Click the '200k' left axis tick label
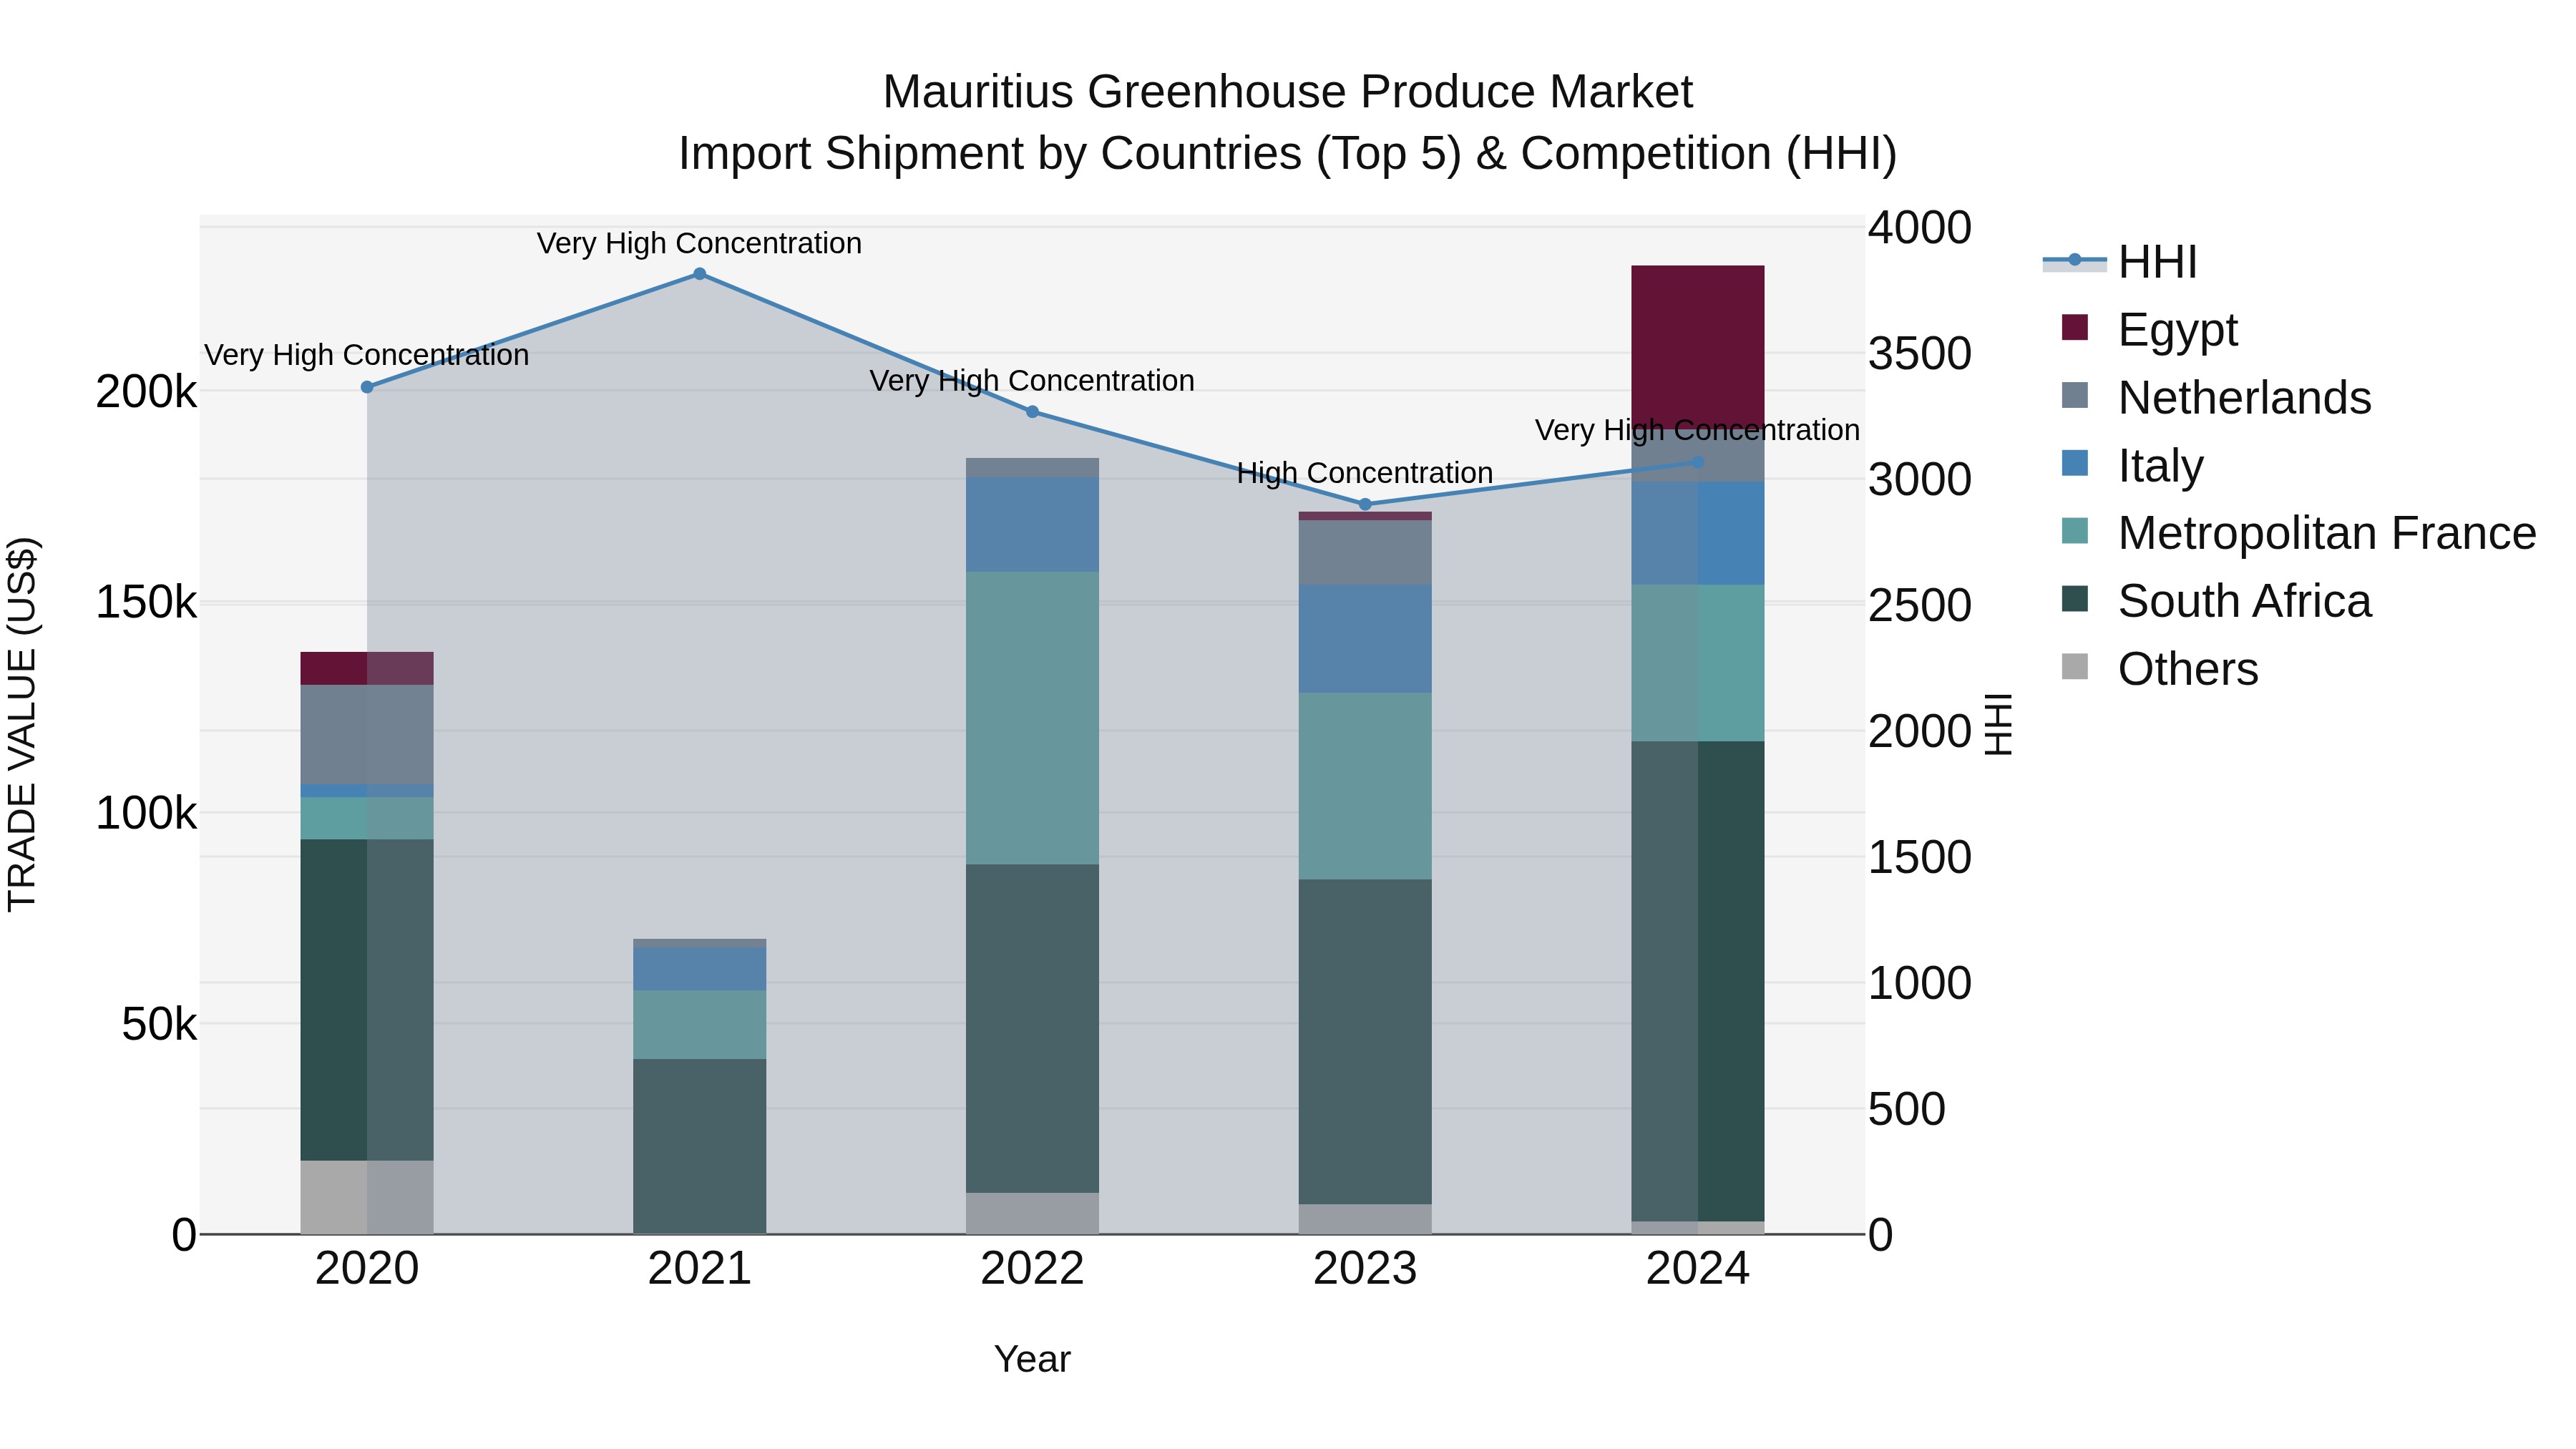2576x1449 pixels. coord(146,392)
